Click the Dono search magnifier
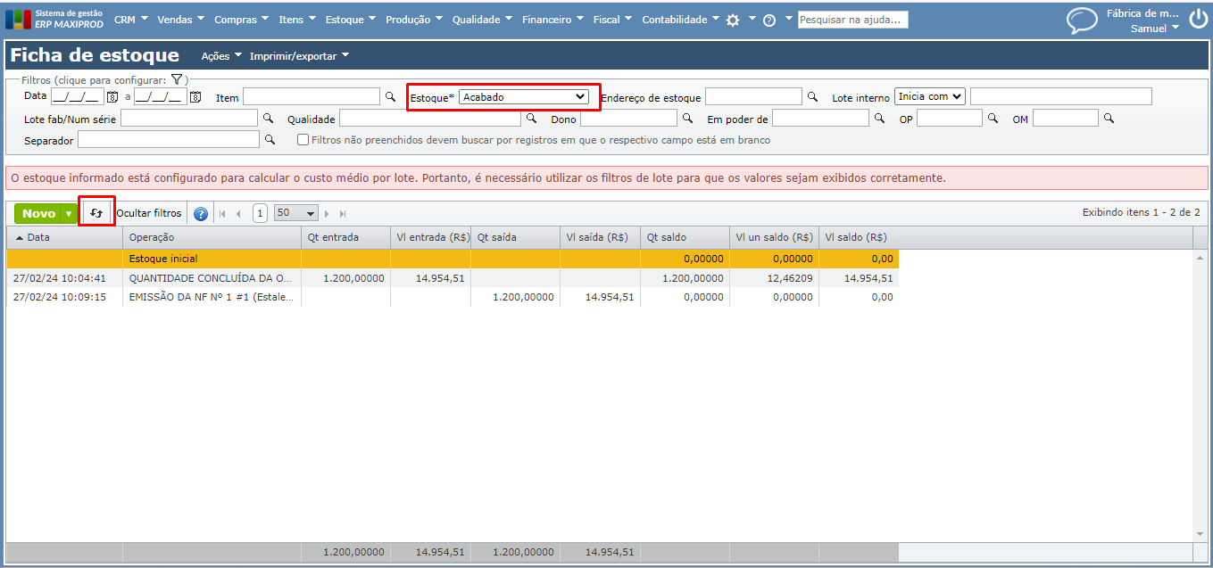 click(687, 118)
